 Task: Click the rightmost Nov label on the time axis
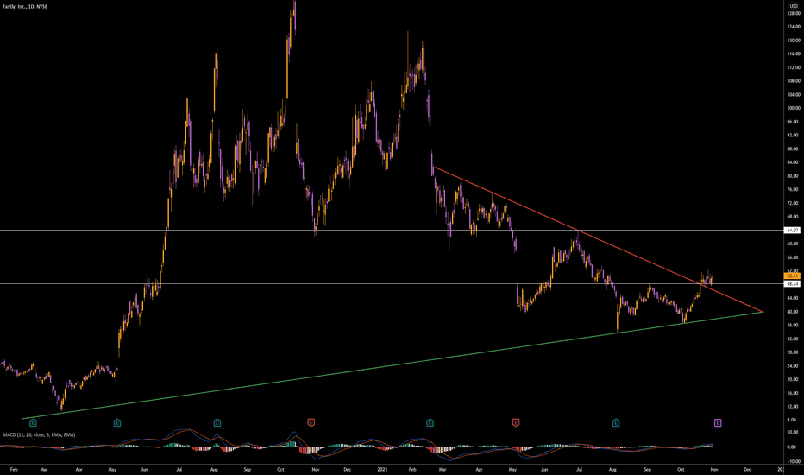click(713, 469)
